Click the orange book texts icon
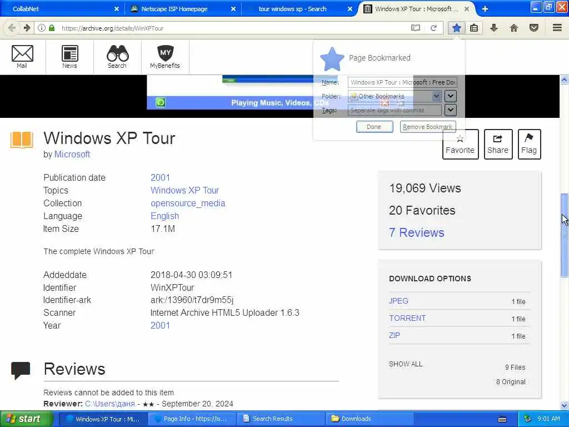 (22, 140)
